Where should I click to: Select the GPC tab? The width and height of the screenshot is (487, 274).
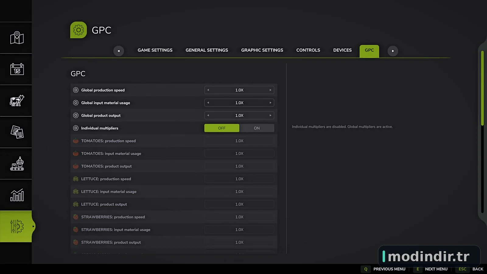tap(369, 51)
